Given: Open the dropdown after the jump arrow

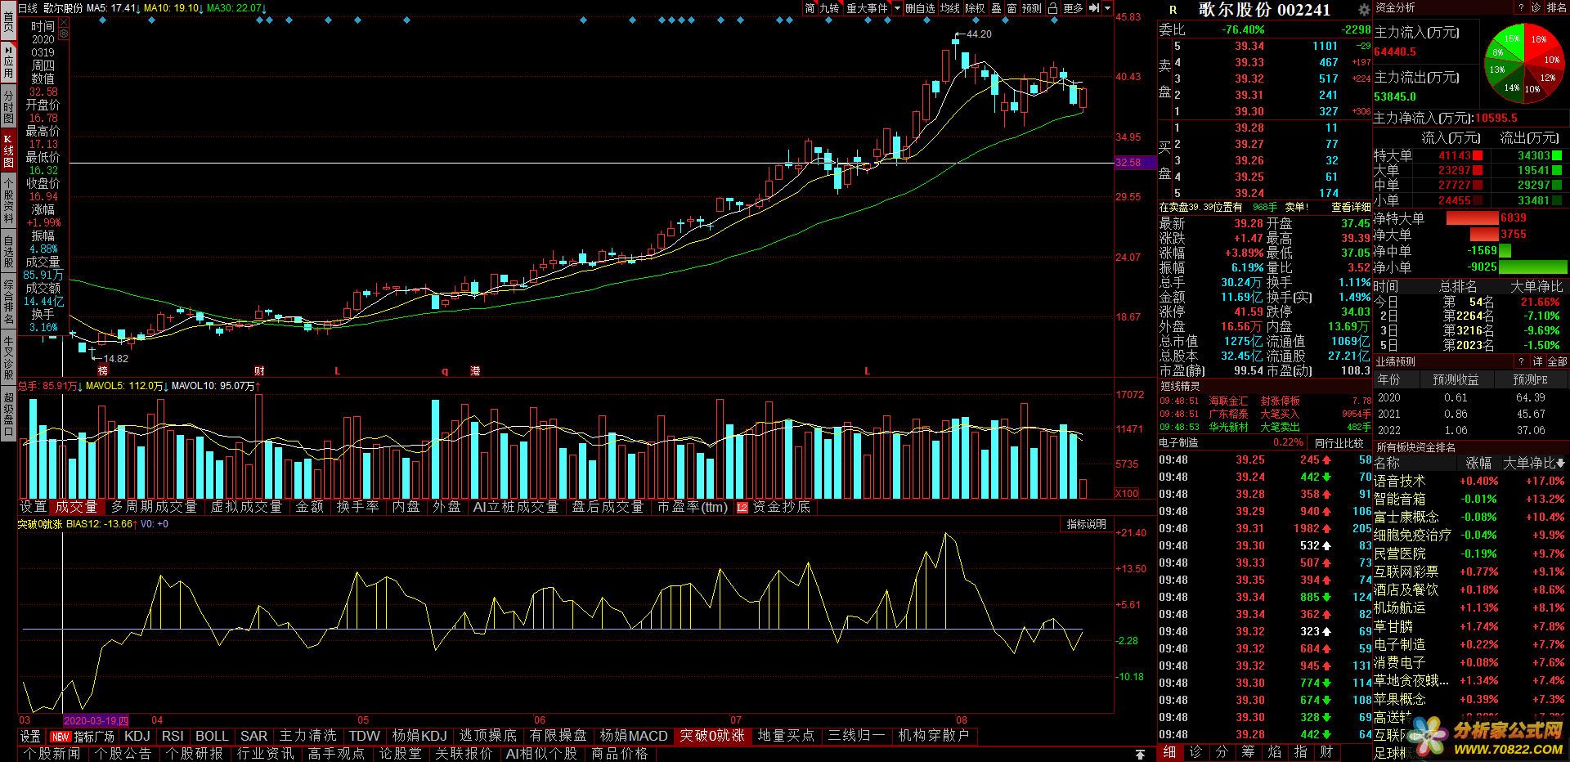Looking at the screenshot, I should pyautogui.click(x=1108, y=8).
